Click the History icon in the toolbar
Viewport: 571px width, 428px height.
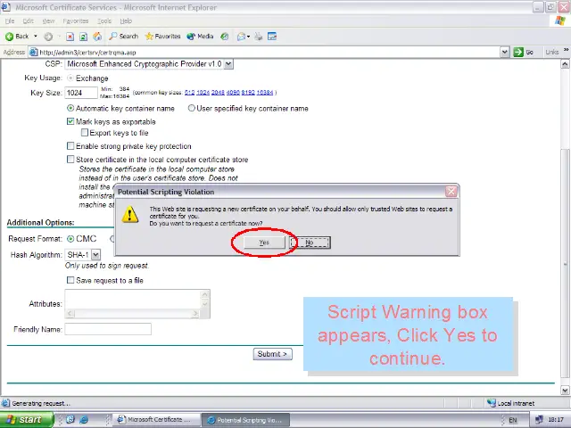pos(225,37)
